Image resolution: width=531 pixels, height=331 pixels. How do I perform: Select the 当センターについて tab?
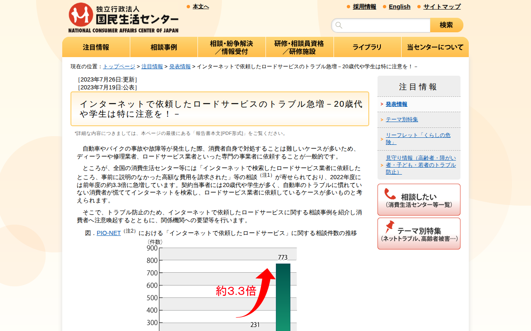(435, 47)
